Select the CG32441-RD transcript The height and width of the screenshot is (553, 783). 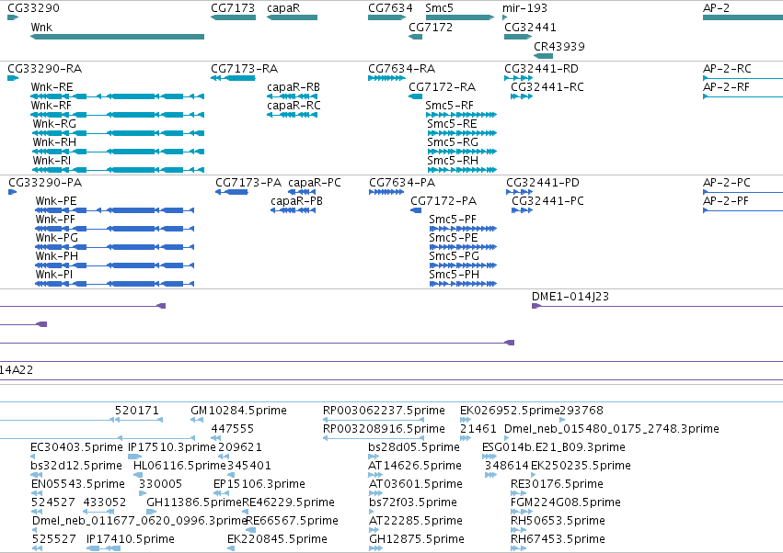point(519,78)
